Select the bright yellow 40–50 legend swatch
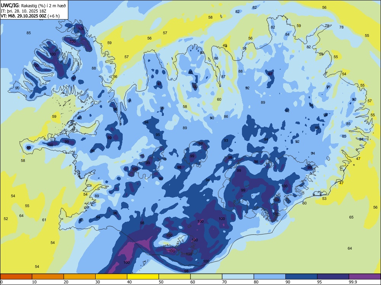Screen dimensions: 381x285 (143, 277)
